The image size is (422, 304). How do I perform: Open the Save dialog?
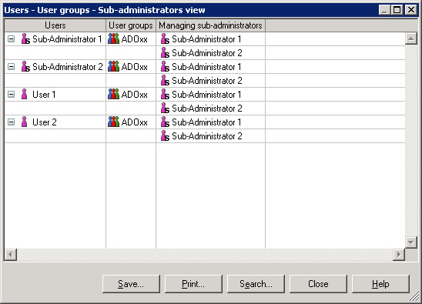(131, 284)
